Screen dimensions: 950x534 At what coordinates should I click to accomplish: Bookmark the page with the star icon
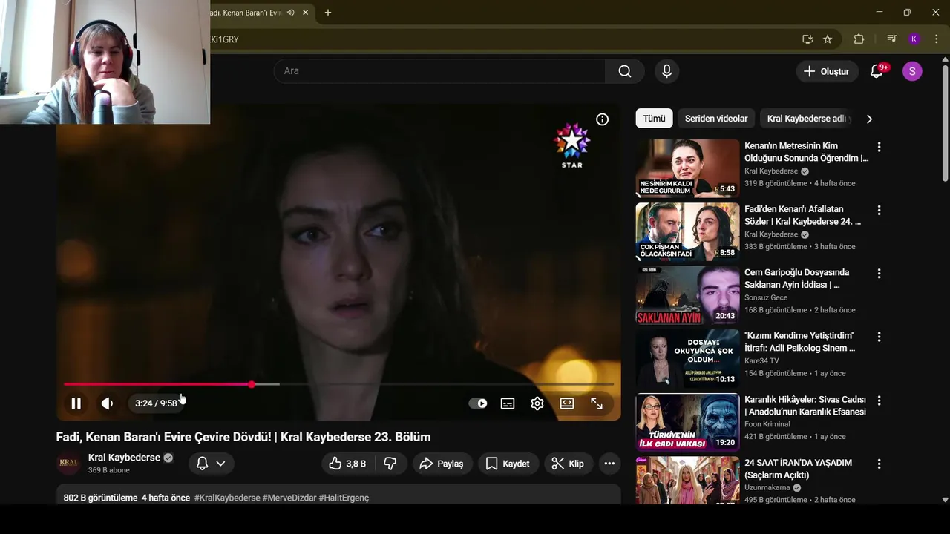coord(828,39)
